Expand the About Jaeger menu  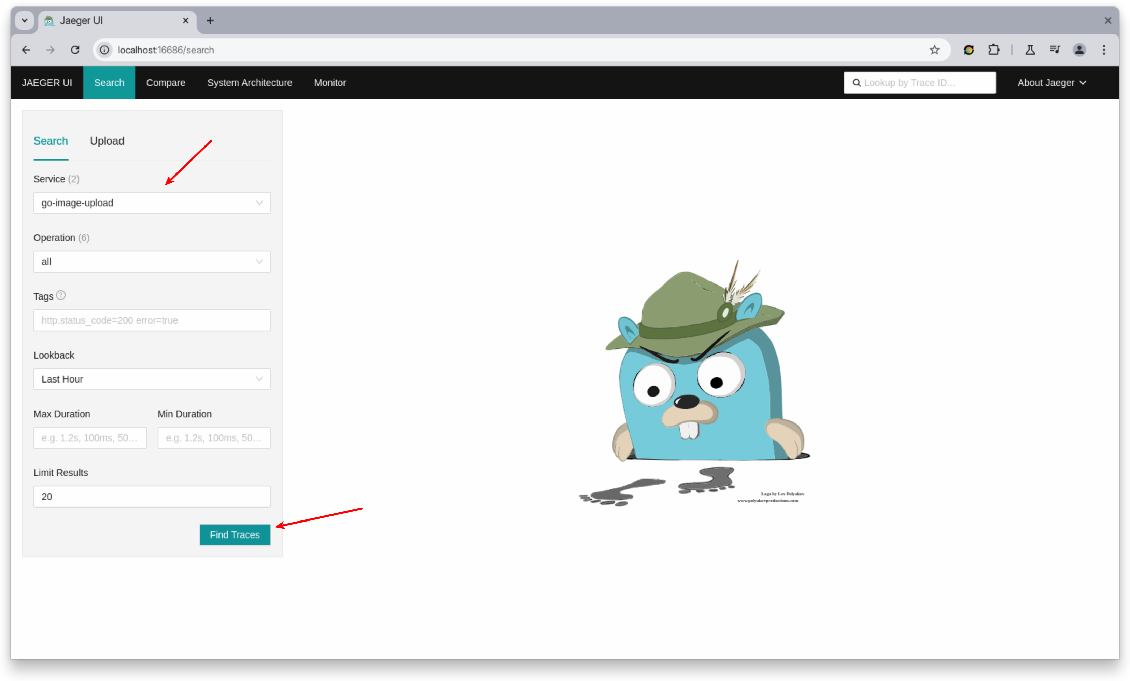(1051, 83)
